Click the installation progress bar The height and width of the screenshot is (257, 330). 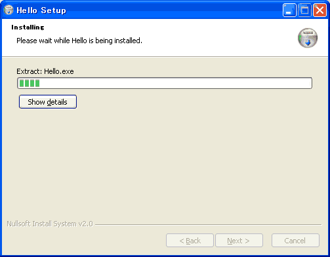tap(165, 83)
